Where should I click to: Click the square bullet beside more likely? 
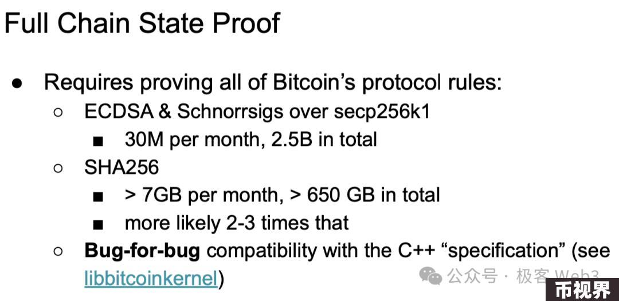click(x=99, y=224)
